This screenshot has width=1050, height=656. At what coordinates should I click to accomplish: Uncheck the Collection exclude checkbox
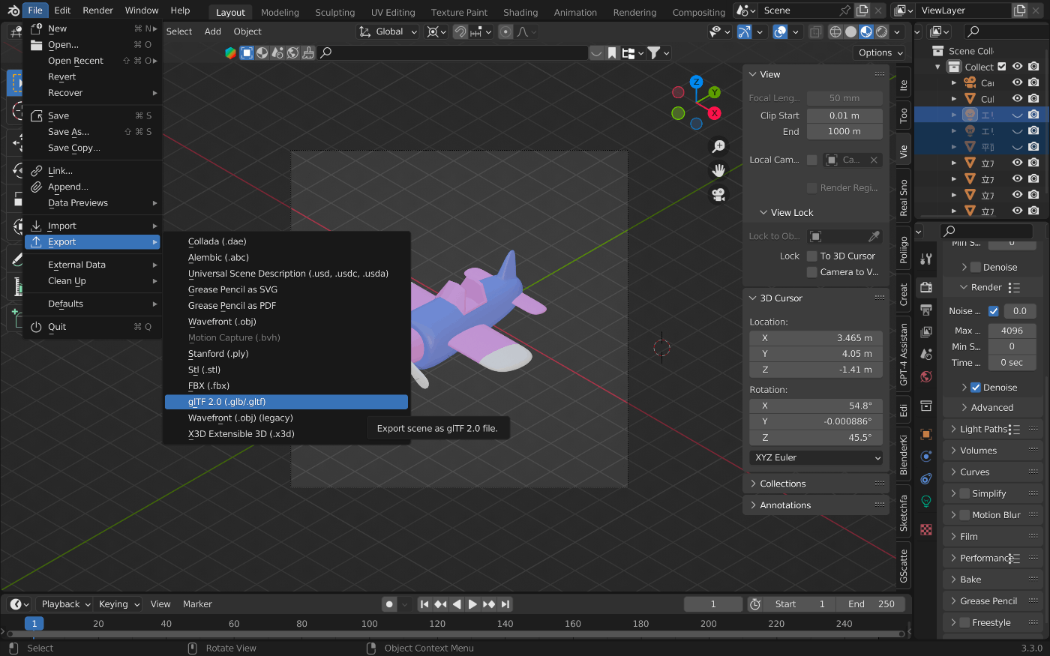coord(1002,67)
